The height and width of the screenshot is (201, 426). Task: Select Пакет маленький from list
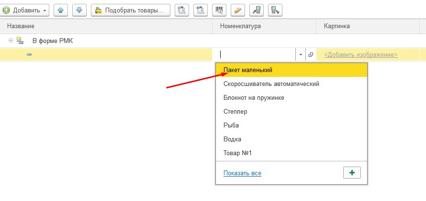click(291, 70)
